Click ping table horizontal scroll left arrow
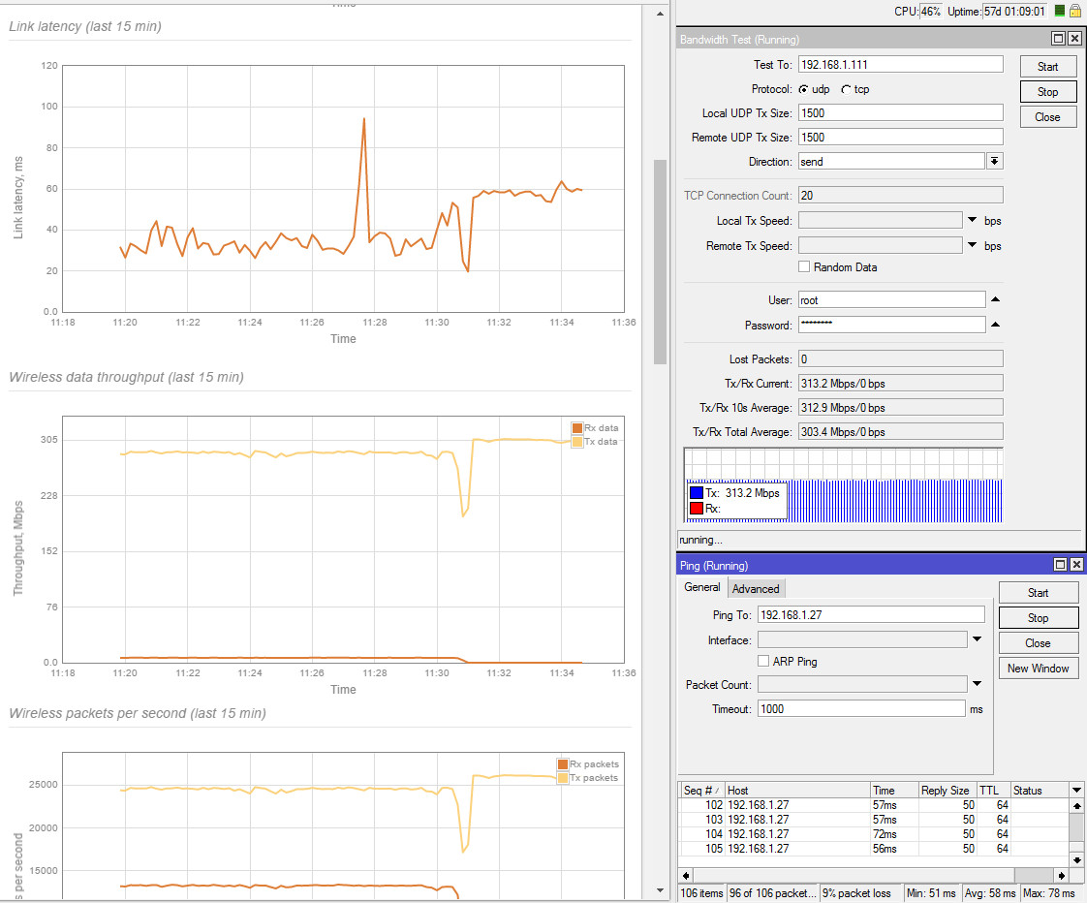Viewport: 1087px width, 903px height. click(686, 875)
